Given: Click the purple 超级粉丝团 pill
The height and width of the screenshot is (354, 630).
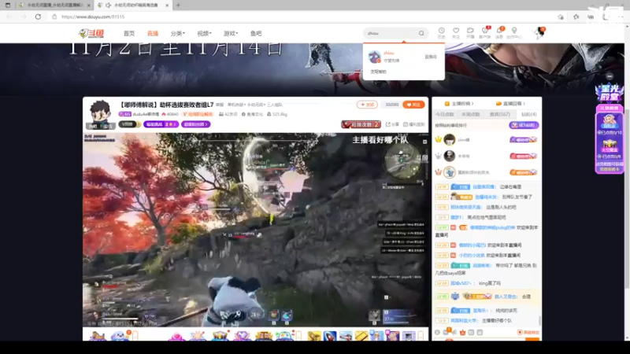Looking at the screenshot, I should 195,124.
